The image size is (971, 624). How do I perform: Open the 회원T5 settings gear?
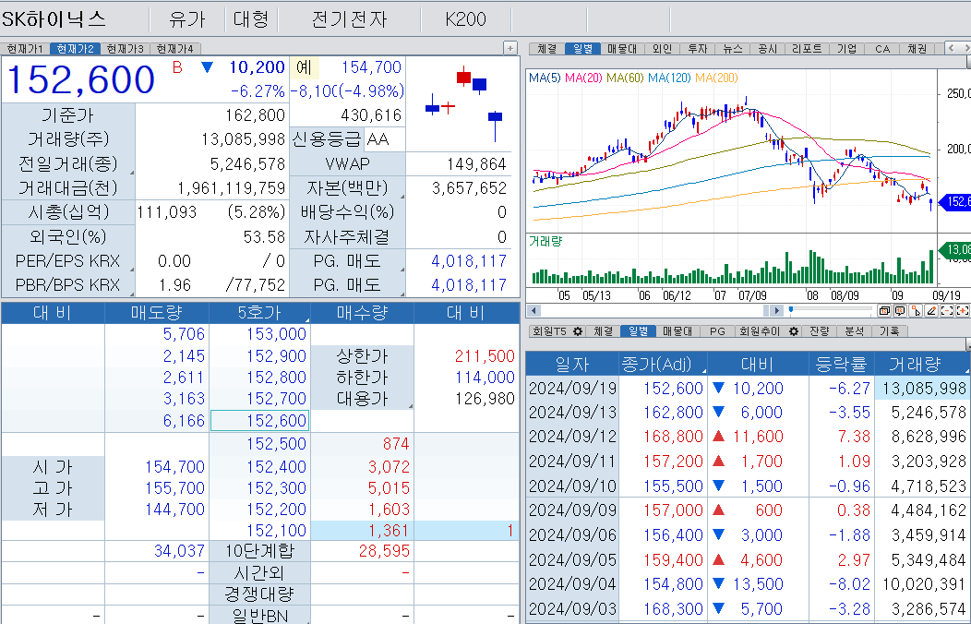[579, 331]
